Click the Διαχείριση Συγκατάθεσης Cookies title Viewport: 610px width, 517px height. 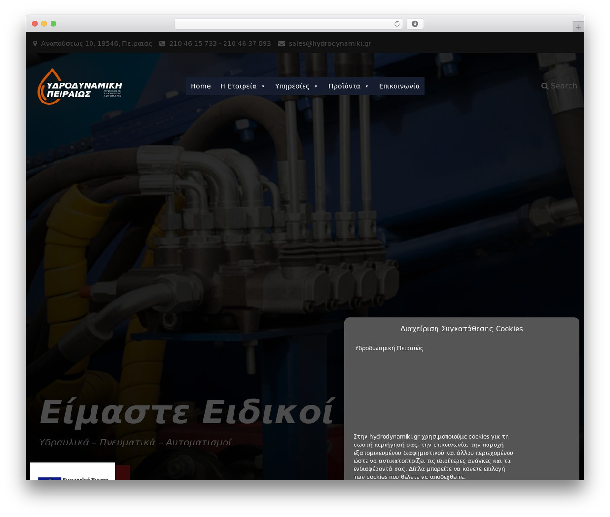[x=461, y=329]
